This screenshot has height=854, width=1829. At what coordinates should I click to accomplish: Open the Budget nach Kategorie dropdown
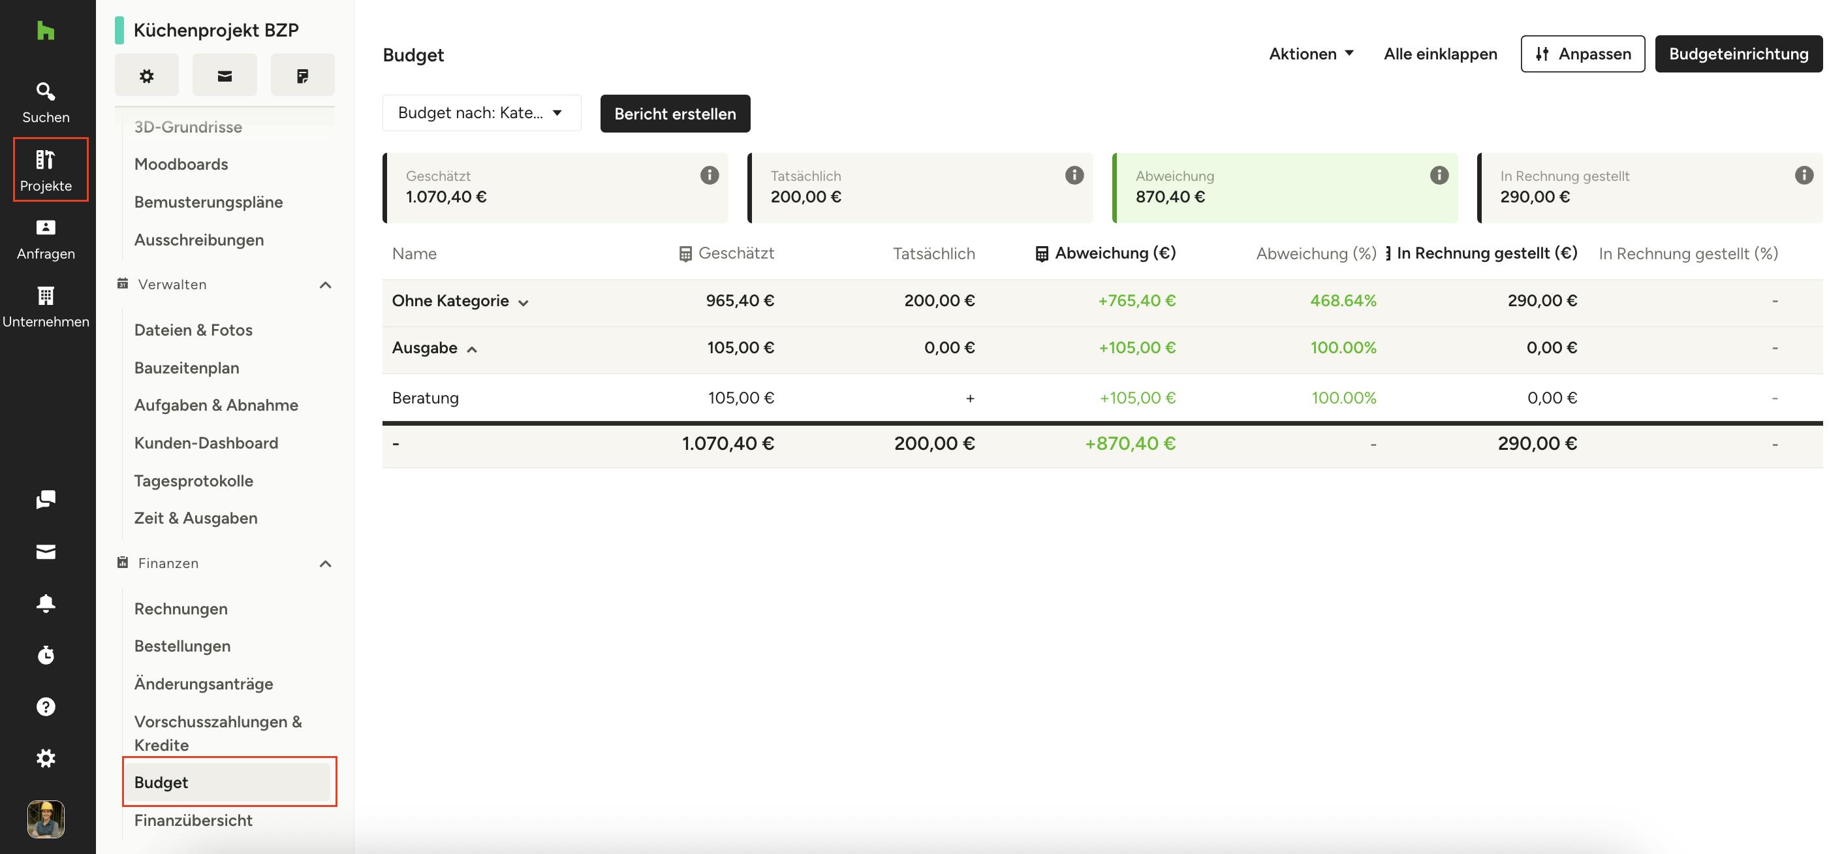[481, 113]
